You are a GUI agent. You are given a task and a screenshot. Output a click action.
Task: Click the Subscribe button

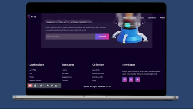point(102,36)
